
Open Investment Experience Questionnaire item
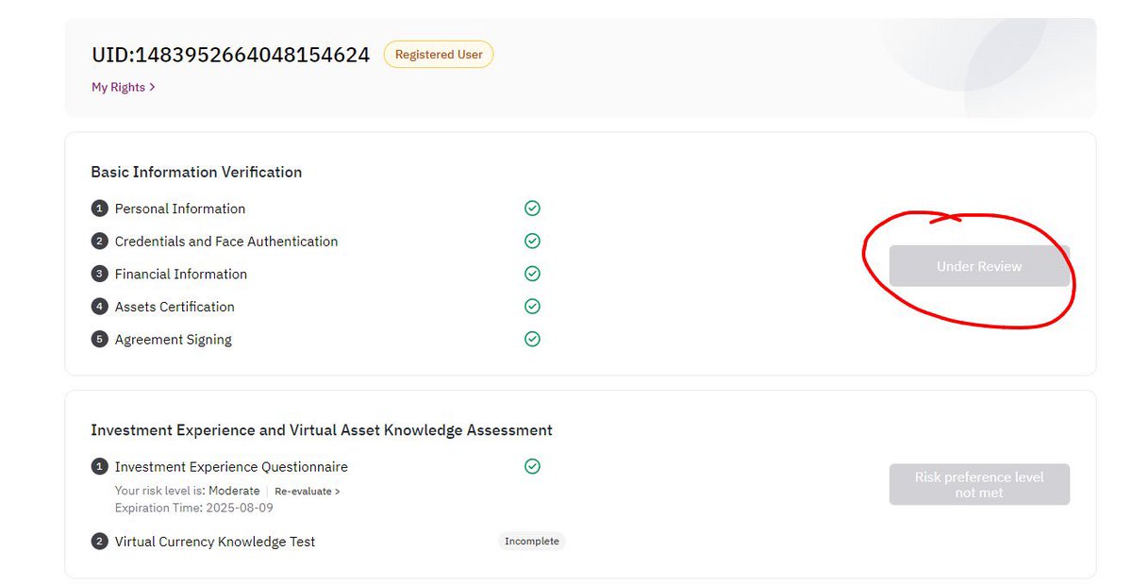tap(231, 466)
